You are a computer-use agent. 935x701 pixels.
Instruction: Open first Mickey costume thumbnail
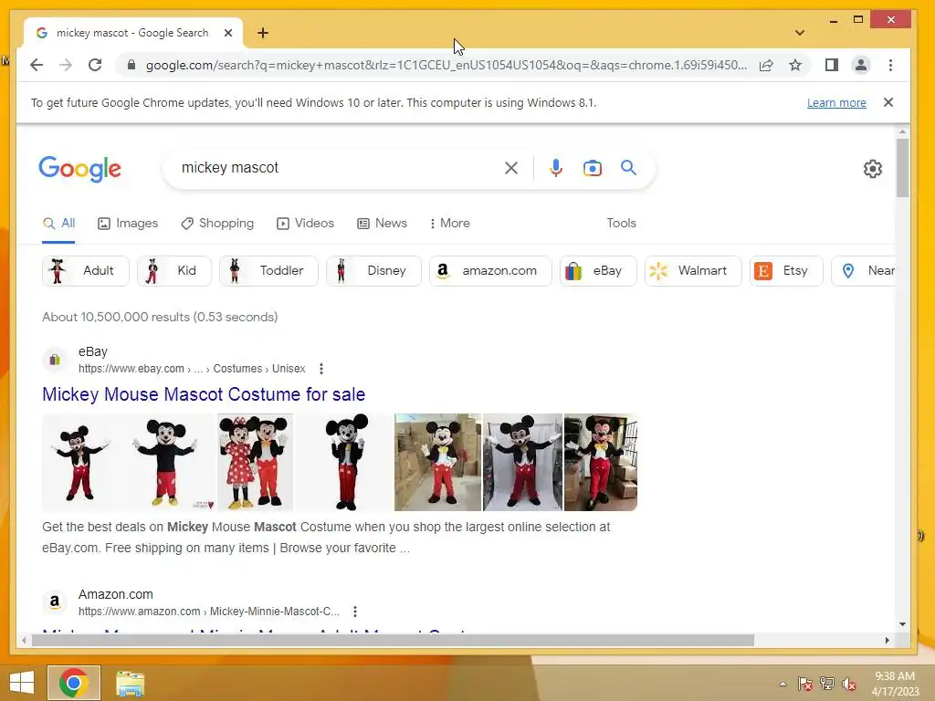click(79, 463)
